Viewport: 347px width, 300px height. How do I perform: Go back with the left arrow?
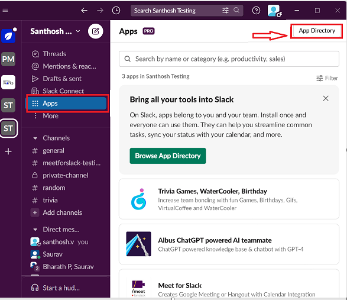coord(84,11)
